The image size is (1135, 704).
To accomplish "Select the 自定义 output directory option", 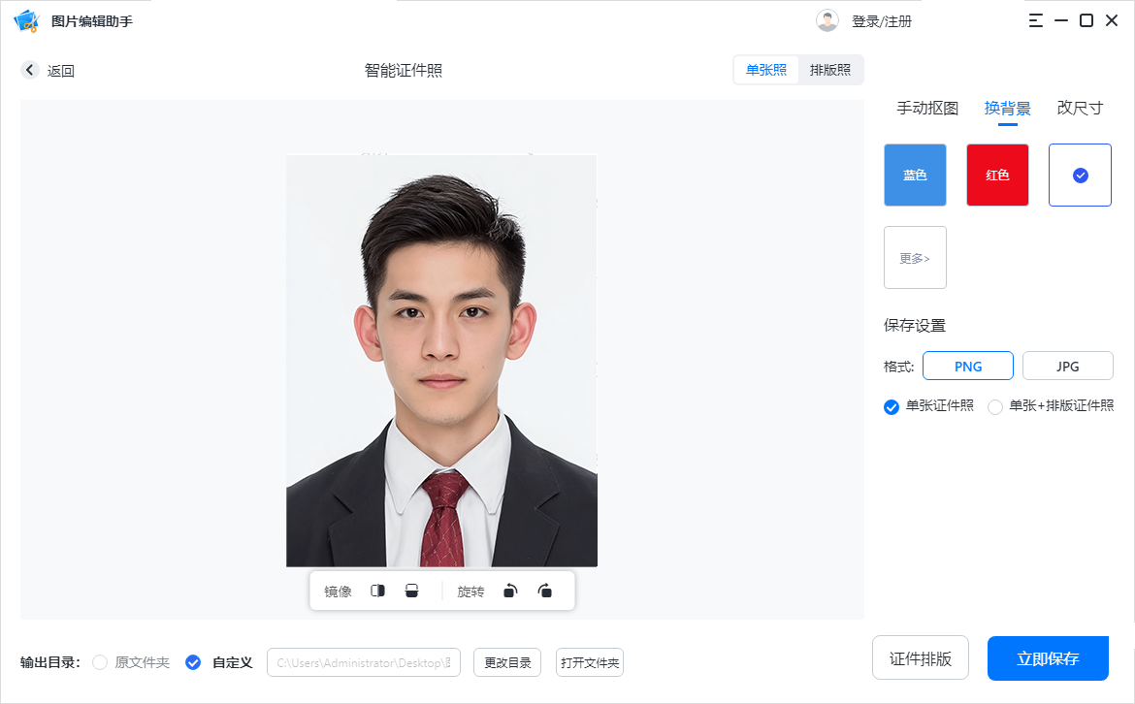I will tap(192, 662).
